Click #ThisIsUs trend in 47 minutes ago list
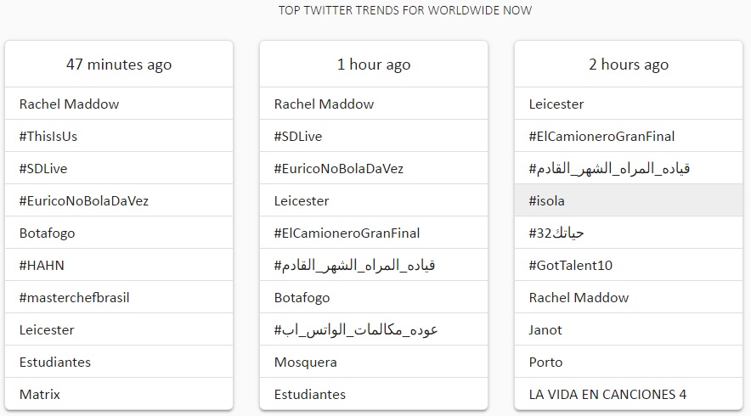Image resolution: width=751 pixels, height=416 pixels. tap(48, 136)
